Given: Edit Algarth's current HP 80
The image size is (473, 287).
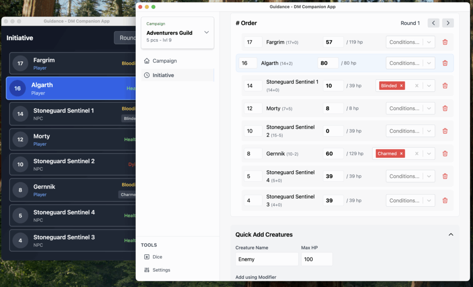Looking at the screenshot, I should (328, 63).
